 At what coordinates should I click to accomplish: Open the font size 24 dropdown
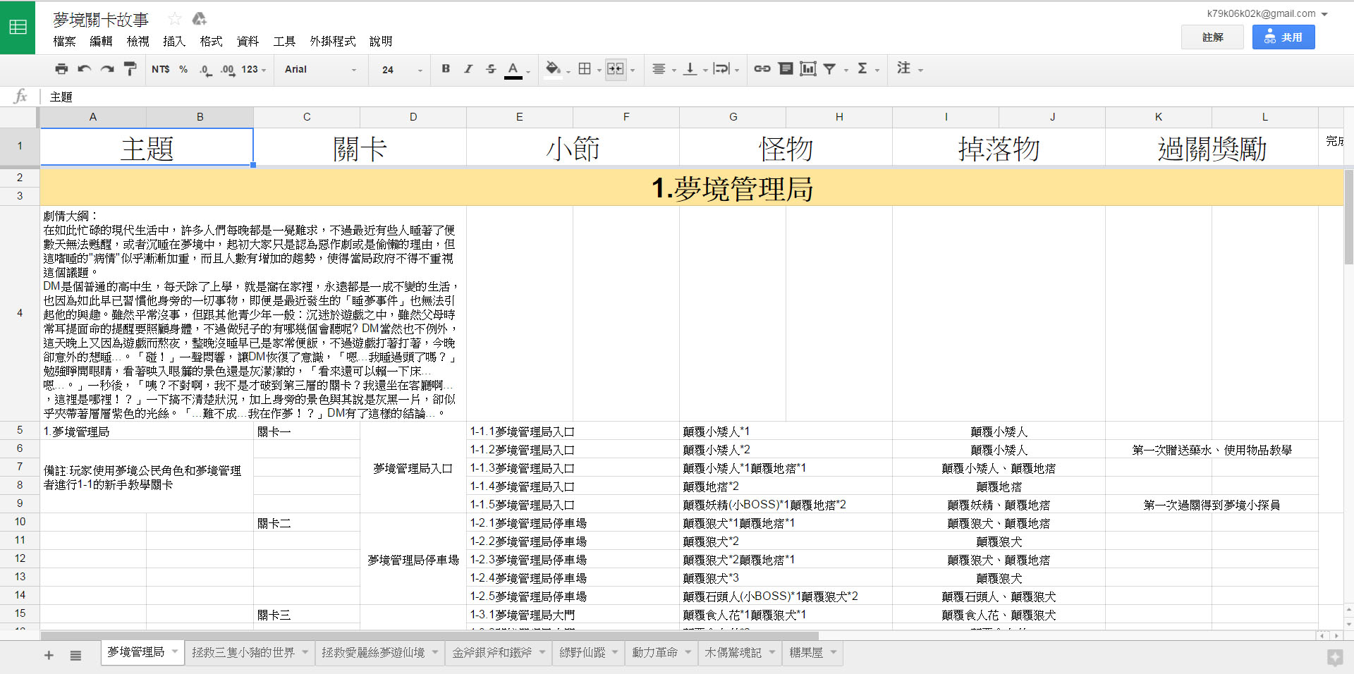coord(401,70)
